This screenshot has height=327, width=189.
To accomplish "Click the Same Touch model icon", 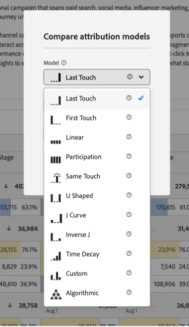I will pos(56,177).
